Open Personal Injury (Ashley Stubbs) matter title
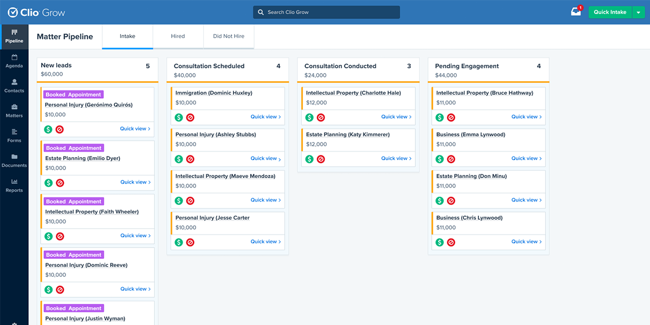This screenshot has width=650, height=325. tap(216, 134)
